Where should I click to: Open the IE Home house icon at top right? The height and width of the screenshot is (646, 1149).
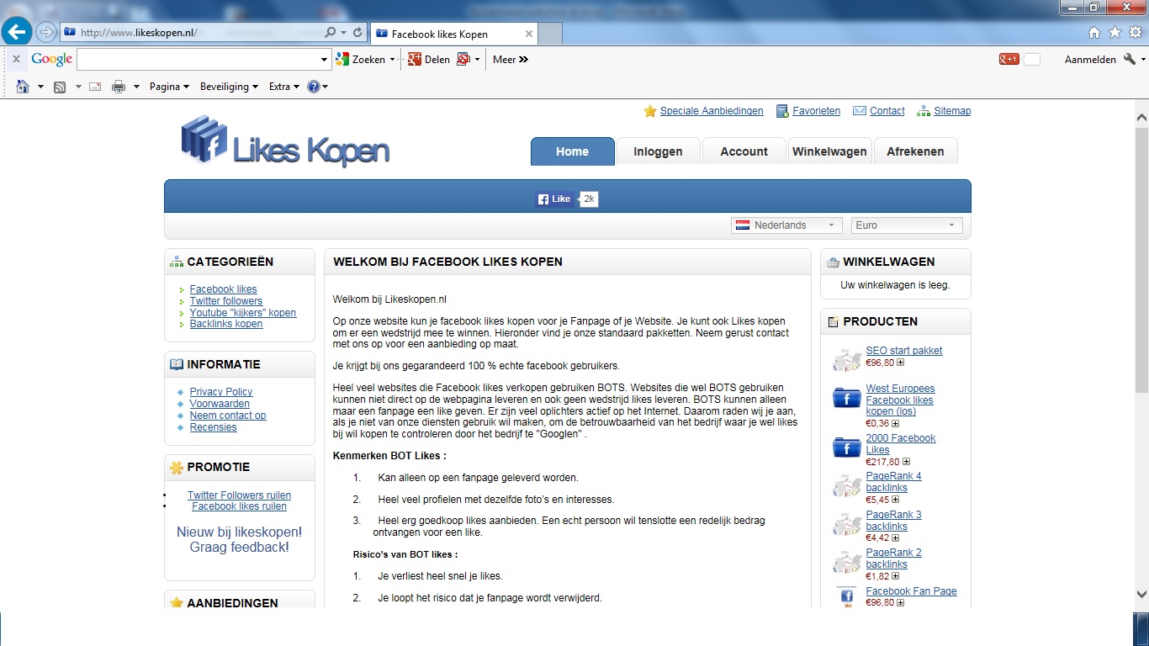1094,33
